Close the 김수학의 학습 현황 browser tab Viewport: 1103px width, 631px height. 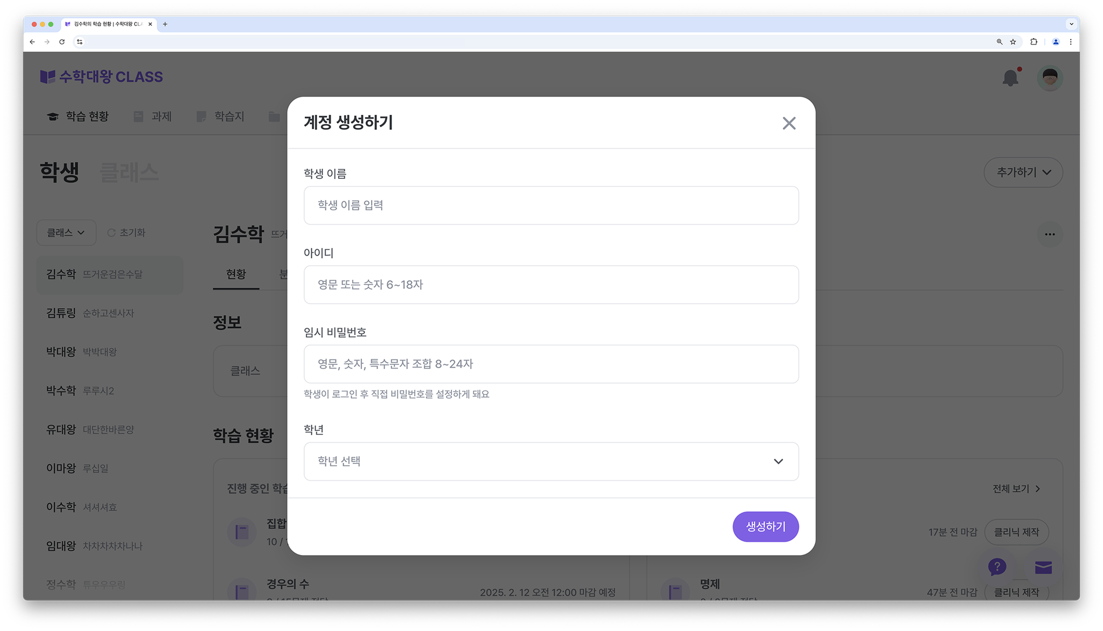[150, 24]
